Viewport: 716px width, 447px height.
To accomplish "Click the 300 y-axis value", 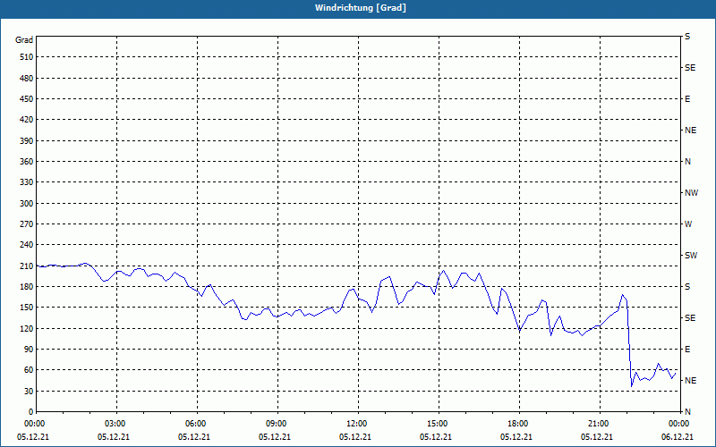I will 27,203.
